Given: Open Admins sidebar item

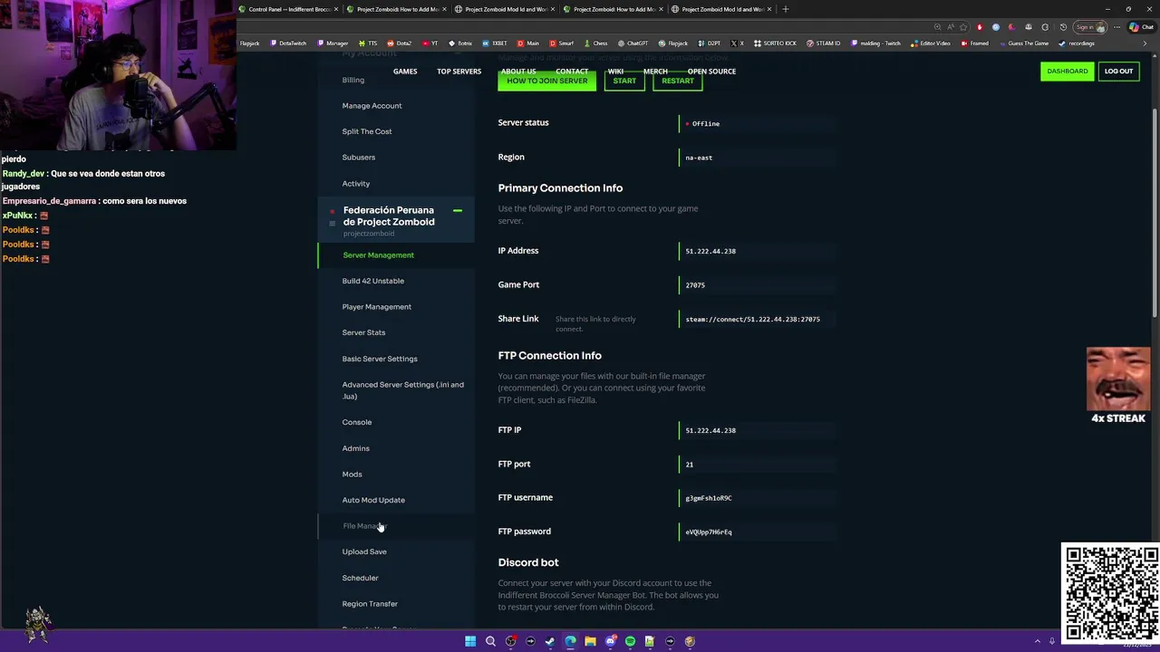Looking at the screenshot, I should coord(356,448).
